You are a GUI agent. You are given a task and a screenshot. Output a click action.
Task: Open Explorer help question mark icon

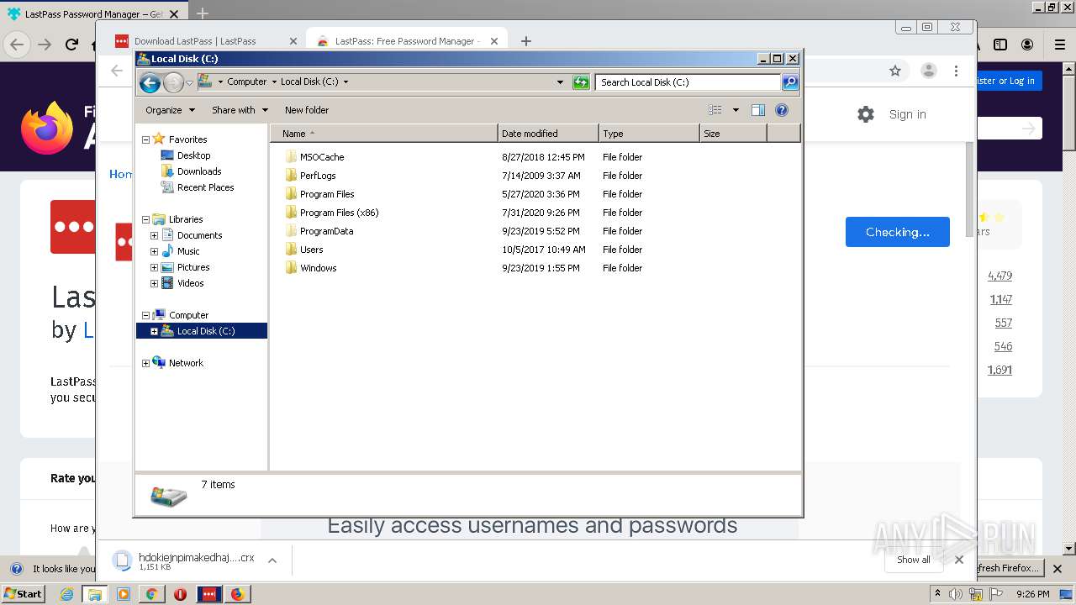[782, 110]
